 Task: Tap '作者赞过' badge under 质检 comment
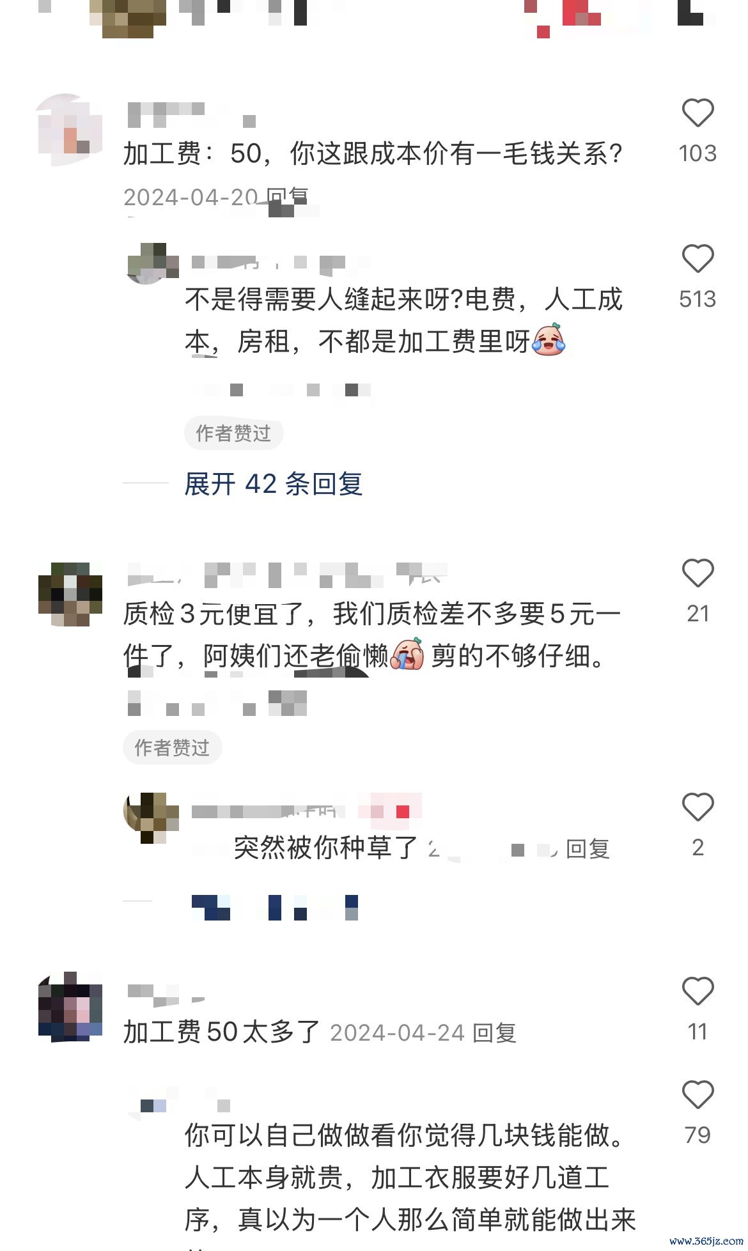[172, 747]
